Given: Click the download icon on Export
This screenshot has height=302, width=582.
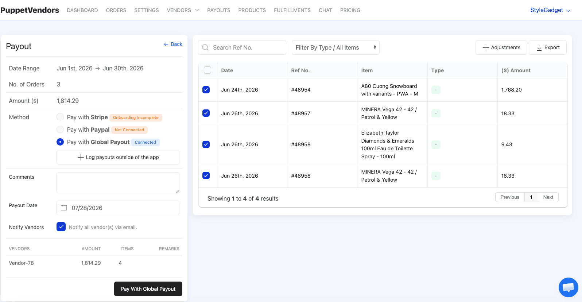Looking at the screenshot, I should [539, 48].
